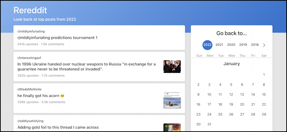Pick January 22 in the calendar
Image resolution: width=287 pixels, height=132 pixels.
[264, 105]
